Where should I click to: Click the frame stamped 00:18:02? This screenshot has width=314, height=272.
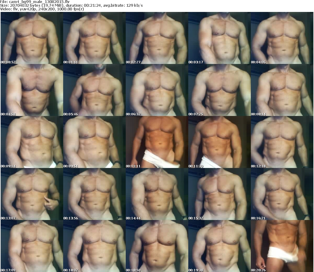[94, 246]
